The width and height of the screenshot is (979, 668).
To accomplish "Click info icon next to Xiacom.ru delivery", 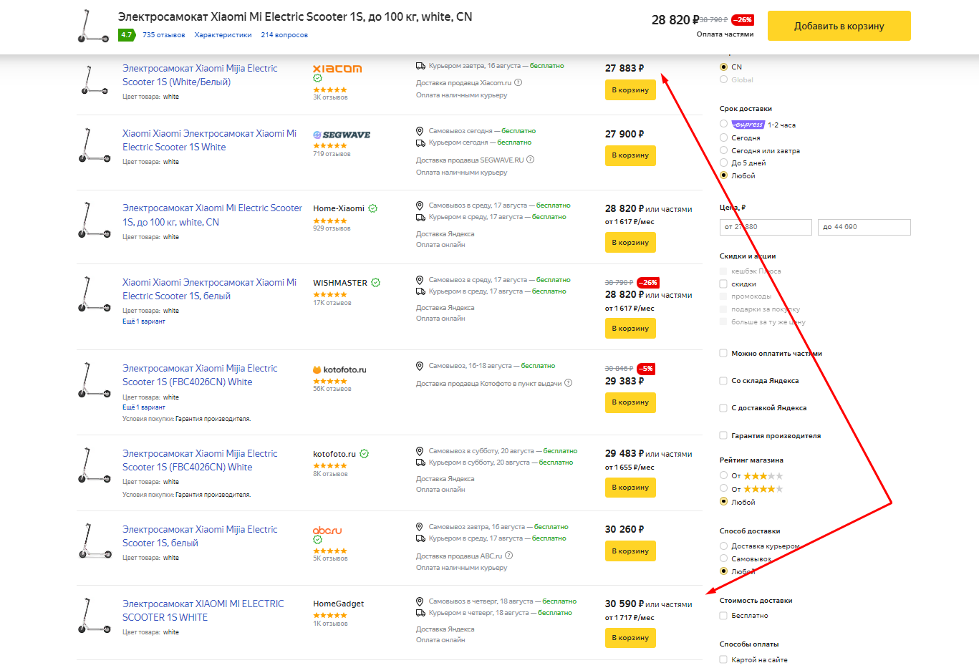I will (x=519, y=82).
